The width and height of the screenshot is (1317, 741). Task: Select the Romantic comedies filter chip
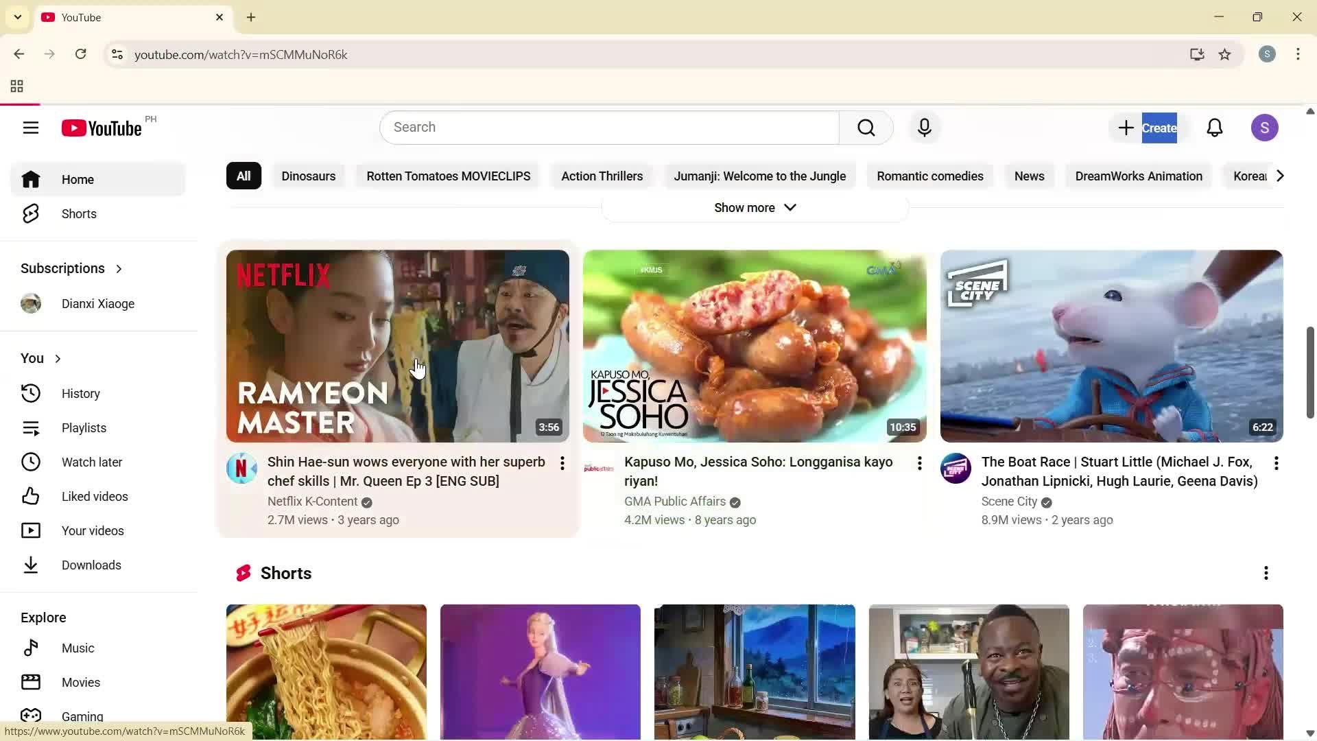tap(929, 176)
